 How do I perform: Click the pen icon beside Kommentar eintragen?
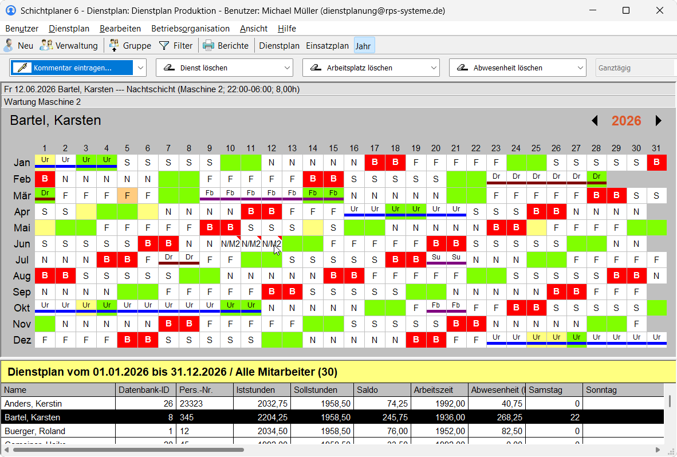coord(22,68)
